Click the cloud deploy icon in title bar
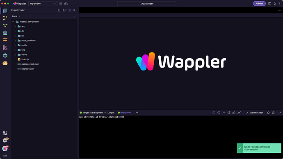Viewport: 283px width, 159px height. pos(66,4)
